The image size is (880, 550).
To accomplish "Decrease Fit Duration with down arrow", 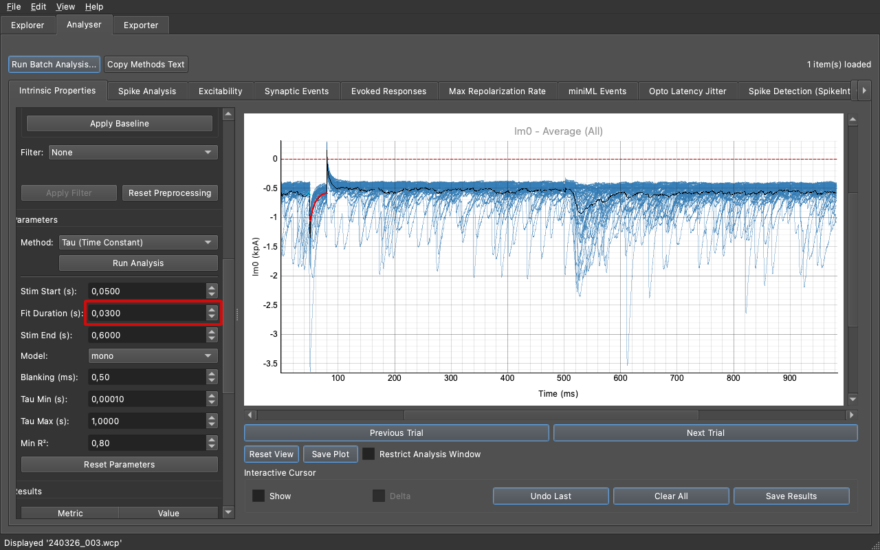I will click(x=212, y=318).
